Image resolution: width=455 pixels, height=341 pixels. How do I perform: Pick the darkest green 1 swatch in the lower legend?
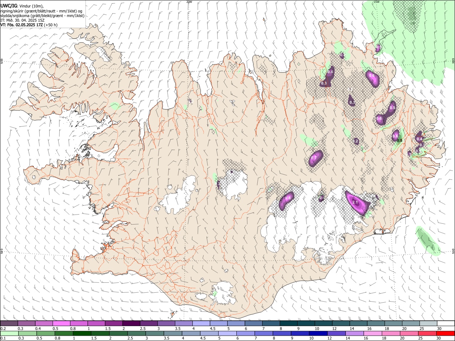coord(82,334)
